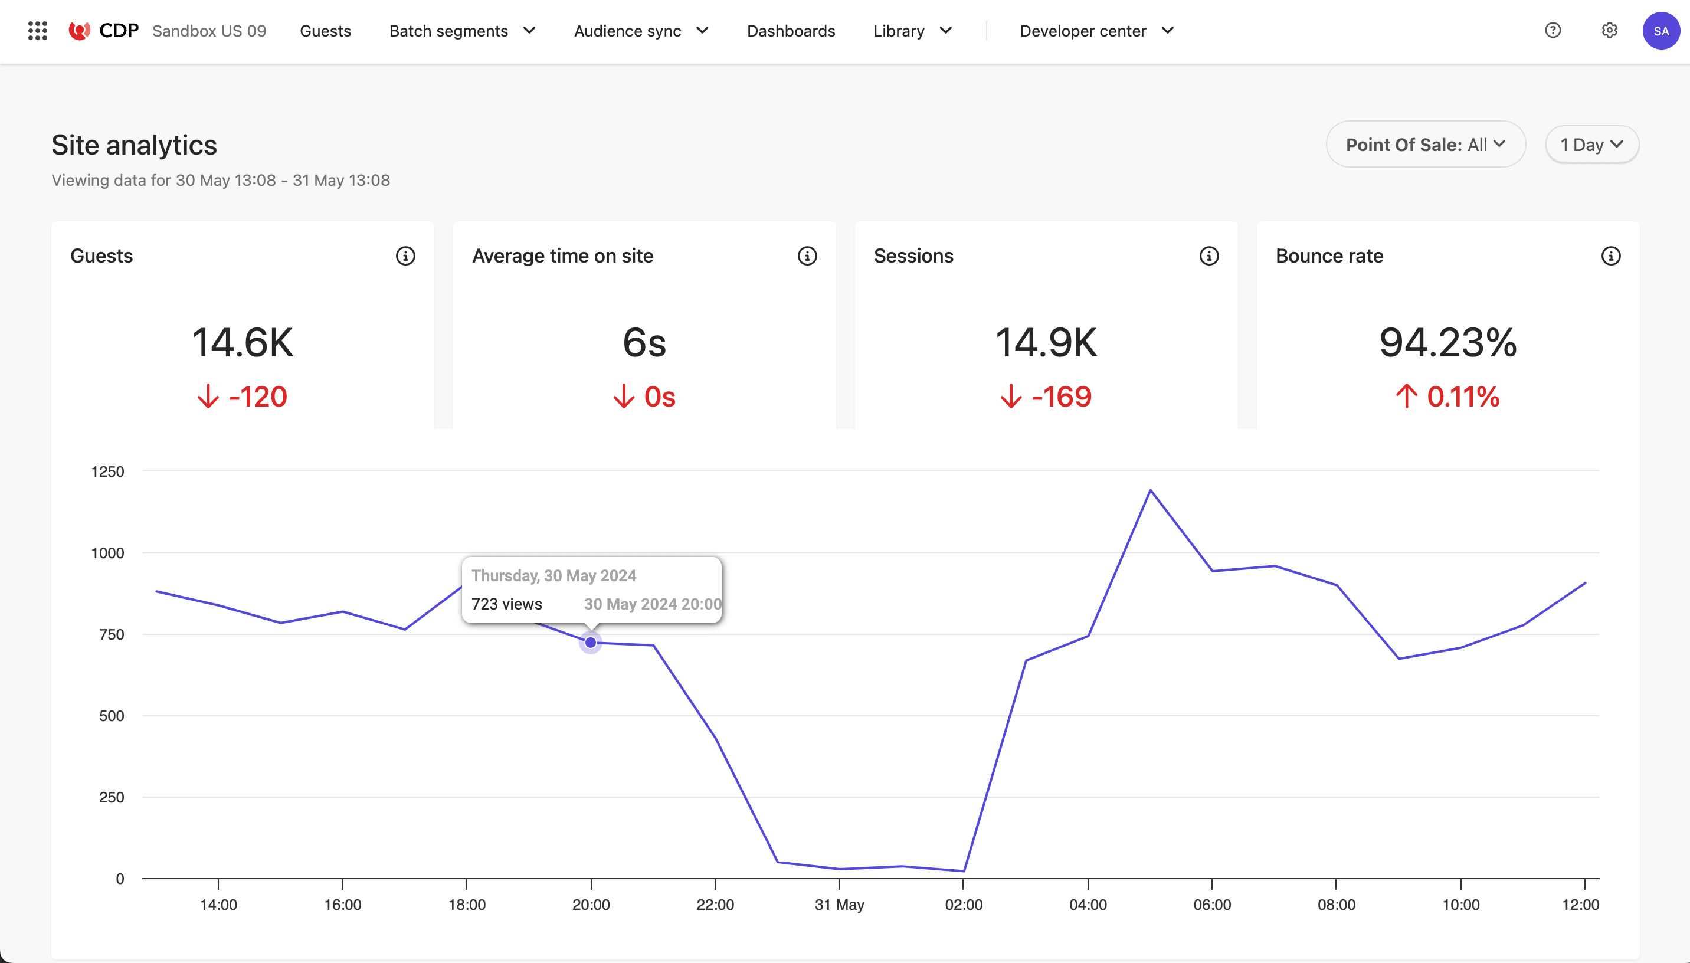The height and width of the screenshot is (963, 1690).
Task: Click the Guests metric info icon
Action: [x=406, y=256]
